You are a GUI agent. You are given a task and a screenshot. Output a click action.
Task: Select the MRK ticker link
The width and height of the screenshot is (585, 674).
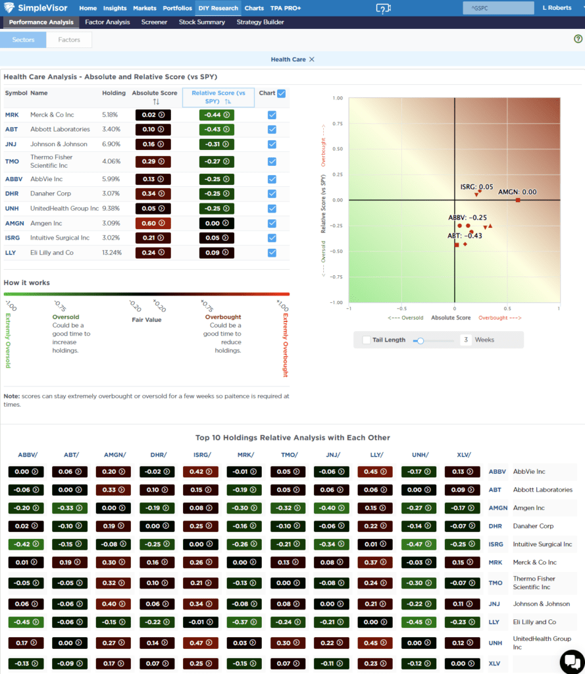13,113
